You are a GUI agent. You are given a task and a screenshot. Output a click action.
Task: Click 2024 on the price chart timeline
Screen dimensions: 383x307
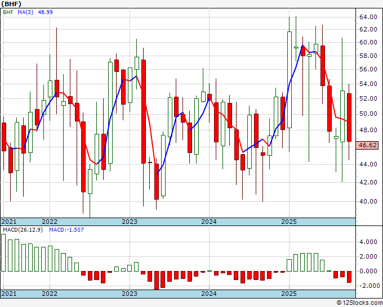click(209, 222)
